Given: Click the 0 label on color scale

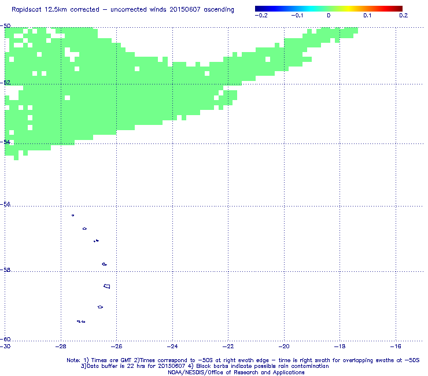Looking at the screenshot, I should (329, 16).
